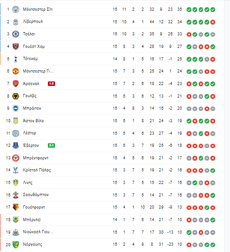Screen dimensions: 230x252
Task: Select the Άστον Βίλα team name
Action: 33,121
